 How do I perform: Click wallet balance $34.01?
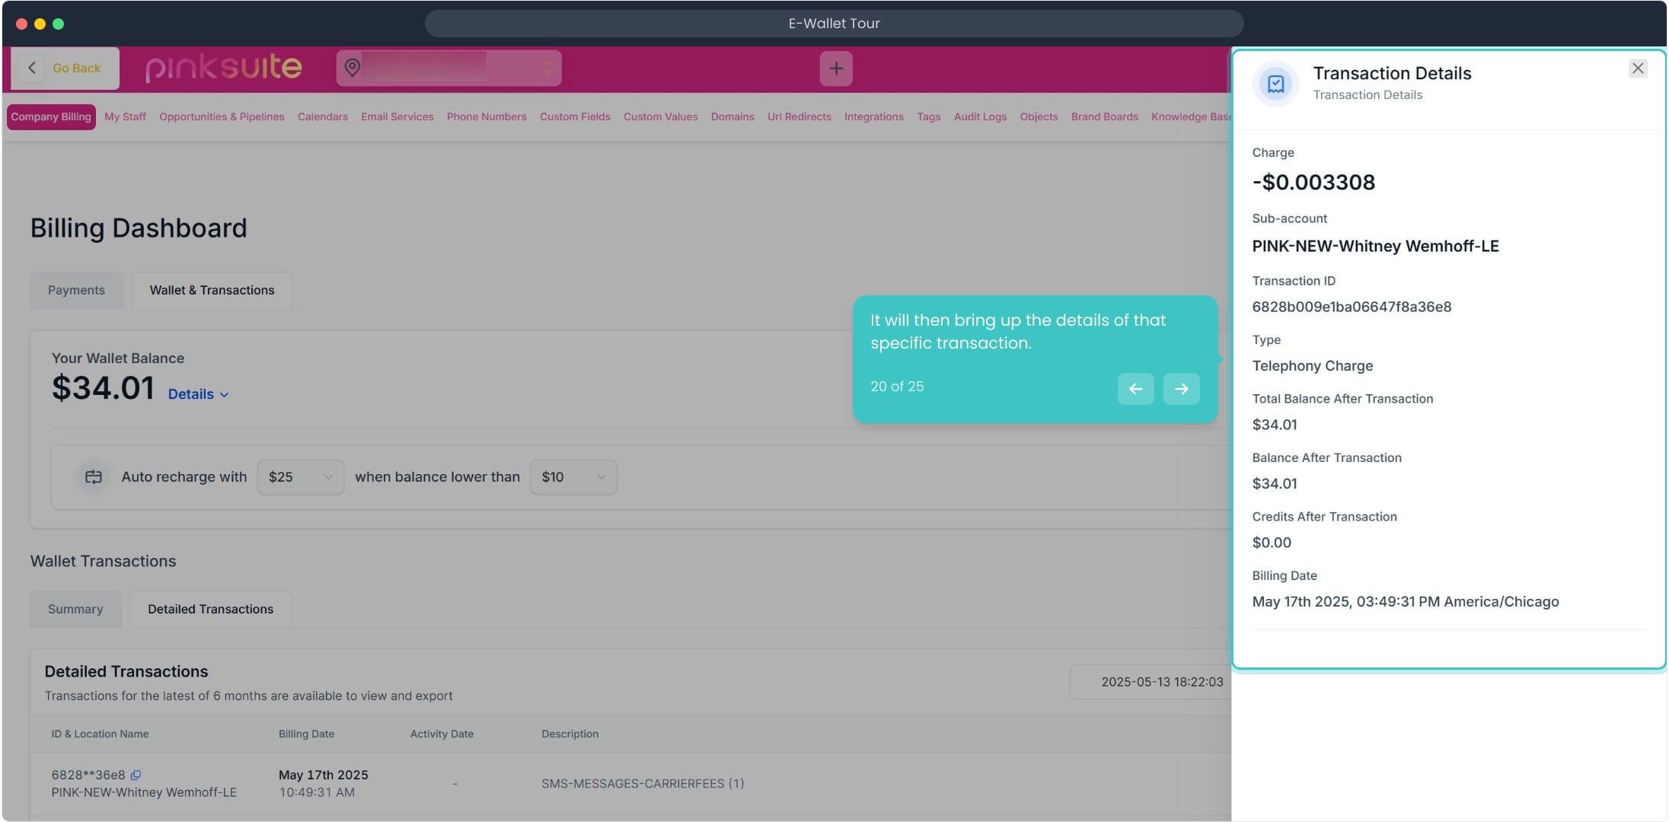[x=104, y=388]
